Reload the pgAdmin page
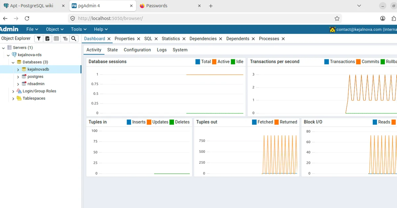 pyautogui.click(x=27, y=18)
